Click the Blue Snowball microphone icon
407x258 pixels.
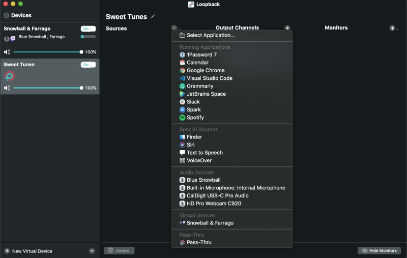tap(182, 180)
